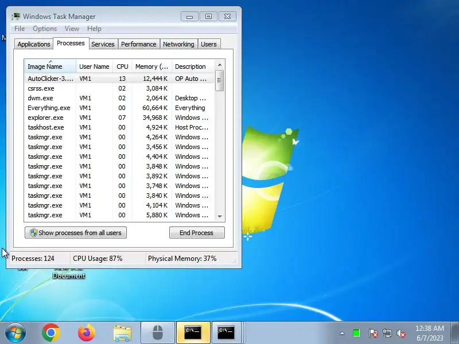Open the View menu
Image resolution: width=459 pixels, height=344 pixels.
coord(72,29)
